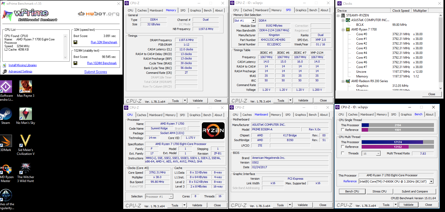
Task: Click CPU-Z SPD window title icon
Action: 232,3
